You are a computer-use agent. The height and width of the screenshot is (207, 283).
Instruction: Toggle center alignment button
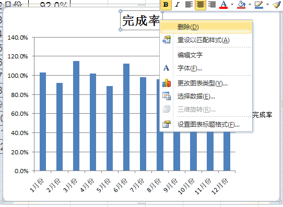pos(201,5)
